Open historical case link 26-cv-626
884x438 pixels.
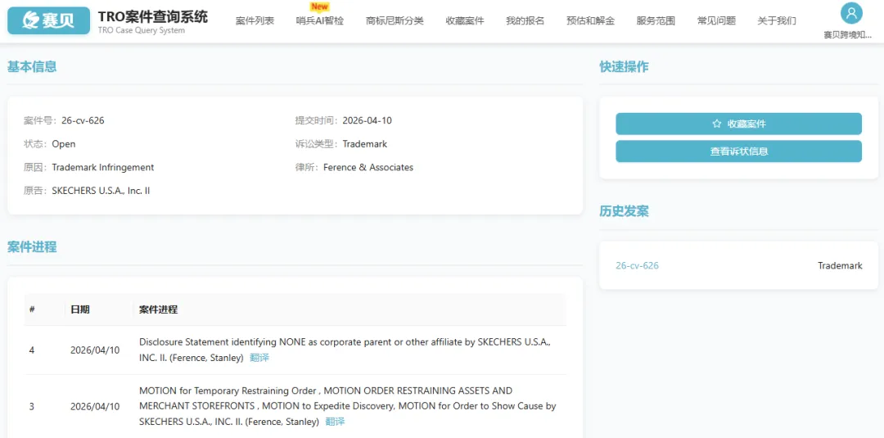point(637,265)
